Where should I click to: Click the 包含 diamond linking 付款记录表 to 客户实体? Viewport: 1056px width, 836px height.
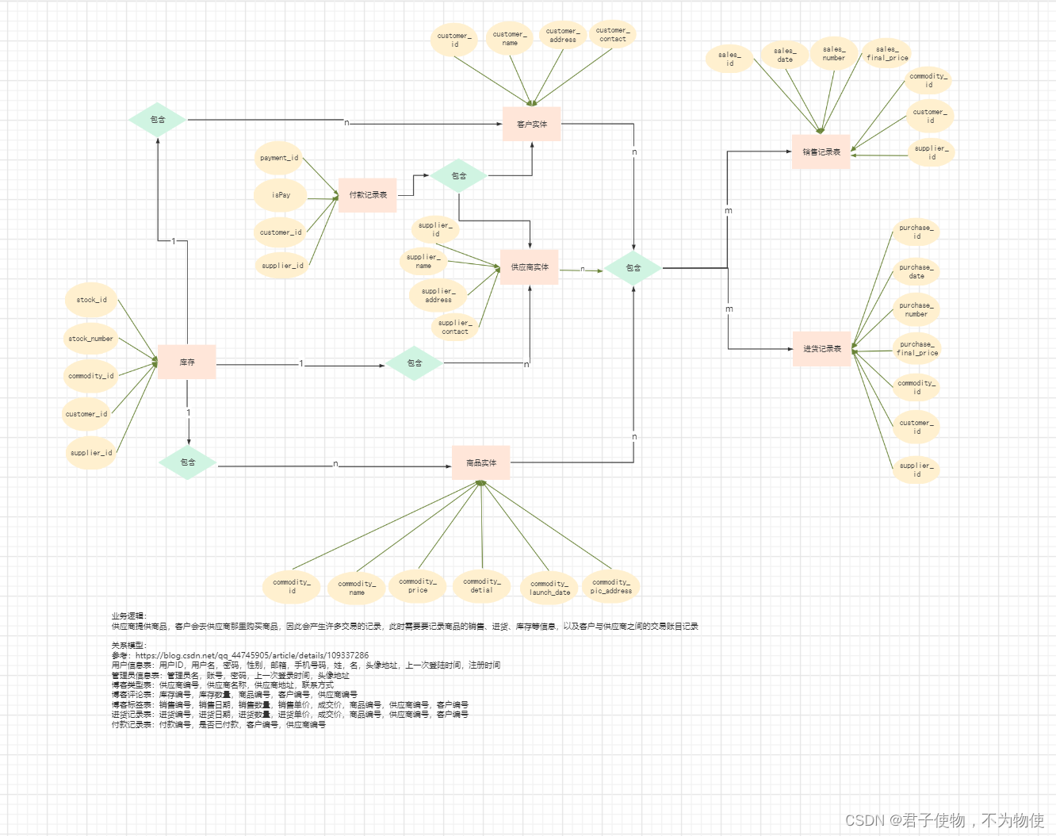(459, 175)
